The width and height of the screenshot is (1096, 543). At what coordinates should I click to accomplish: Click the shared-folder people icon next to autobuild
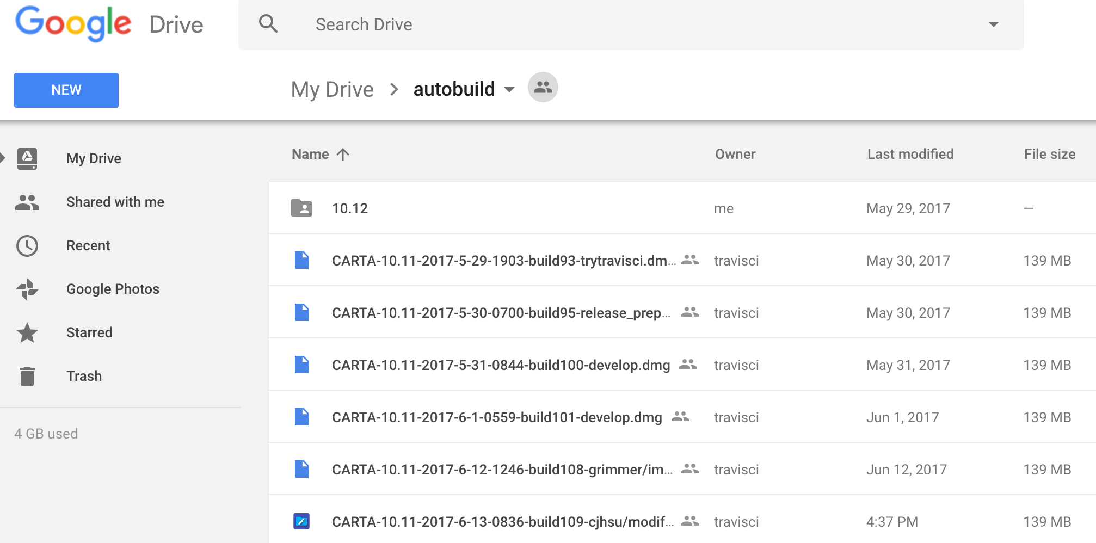tap(543, 87)
